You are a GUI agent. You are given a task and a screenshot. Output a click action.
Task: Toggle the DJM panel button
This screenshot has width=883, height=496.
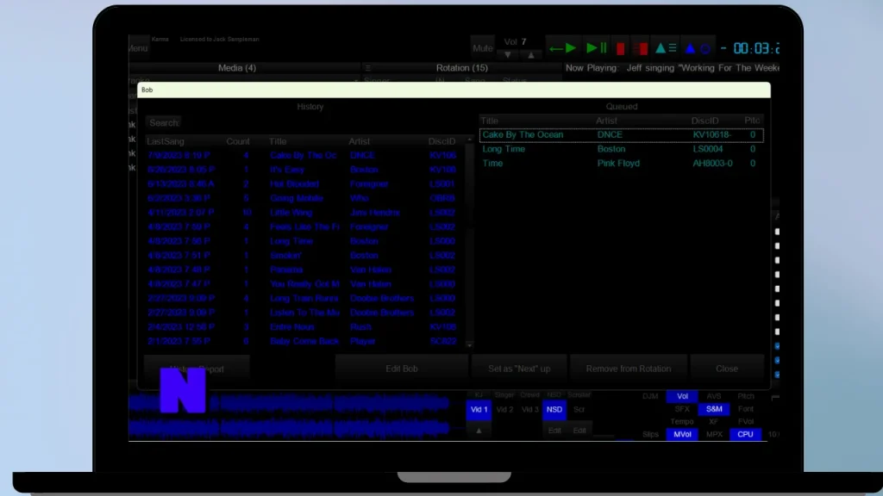pos(650,396)
